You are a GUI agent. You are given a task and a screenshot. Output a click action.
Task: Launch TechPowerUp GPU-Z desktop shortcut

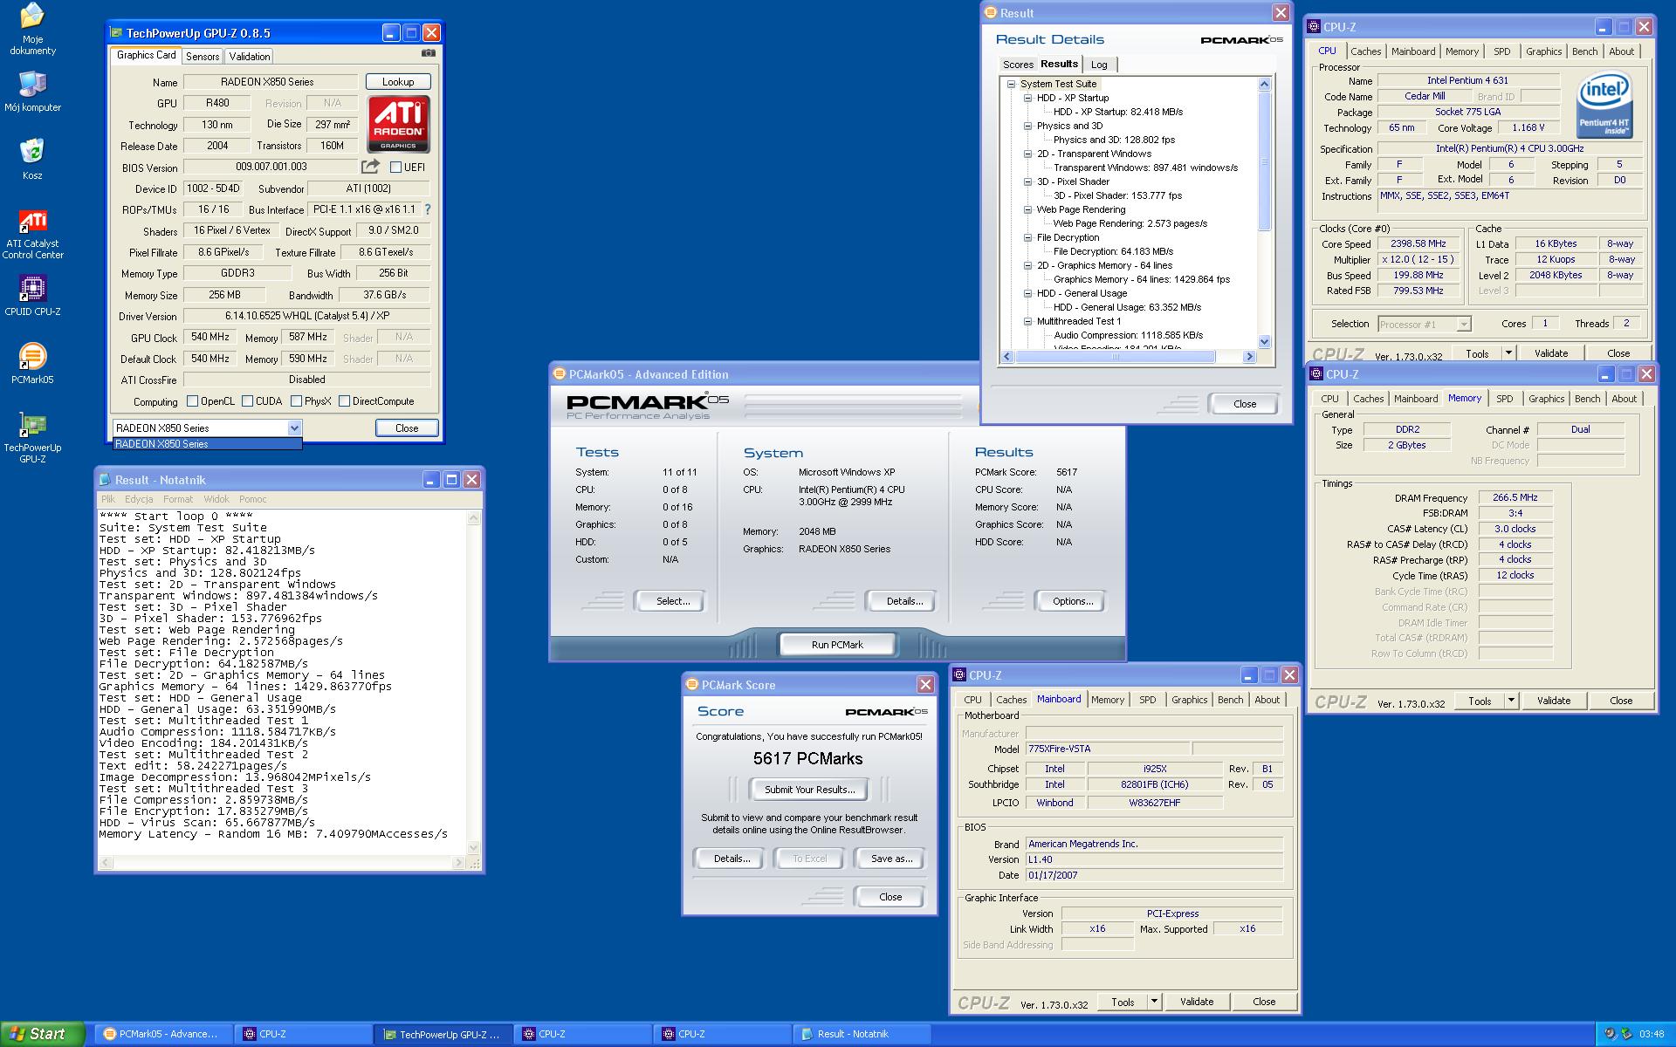pyautogui.click(x=32, y=438)
